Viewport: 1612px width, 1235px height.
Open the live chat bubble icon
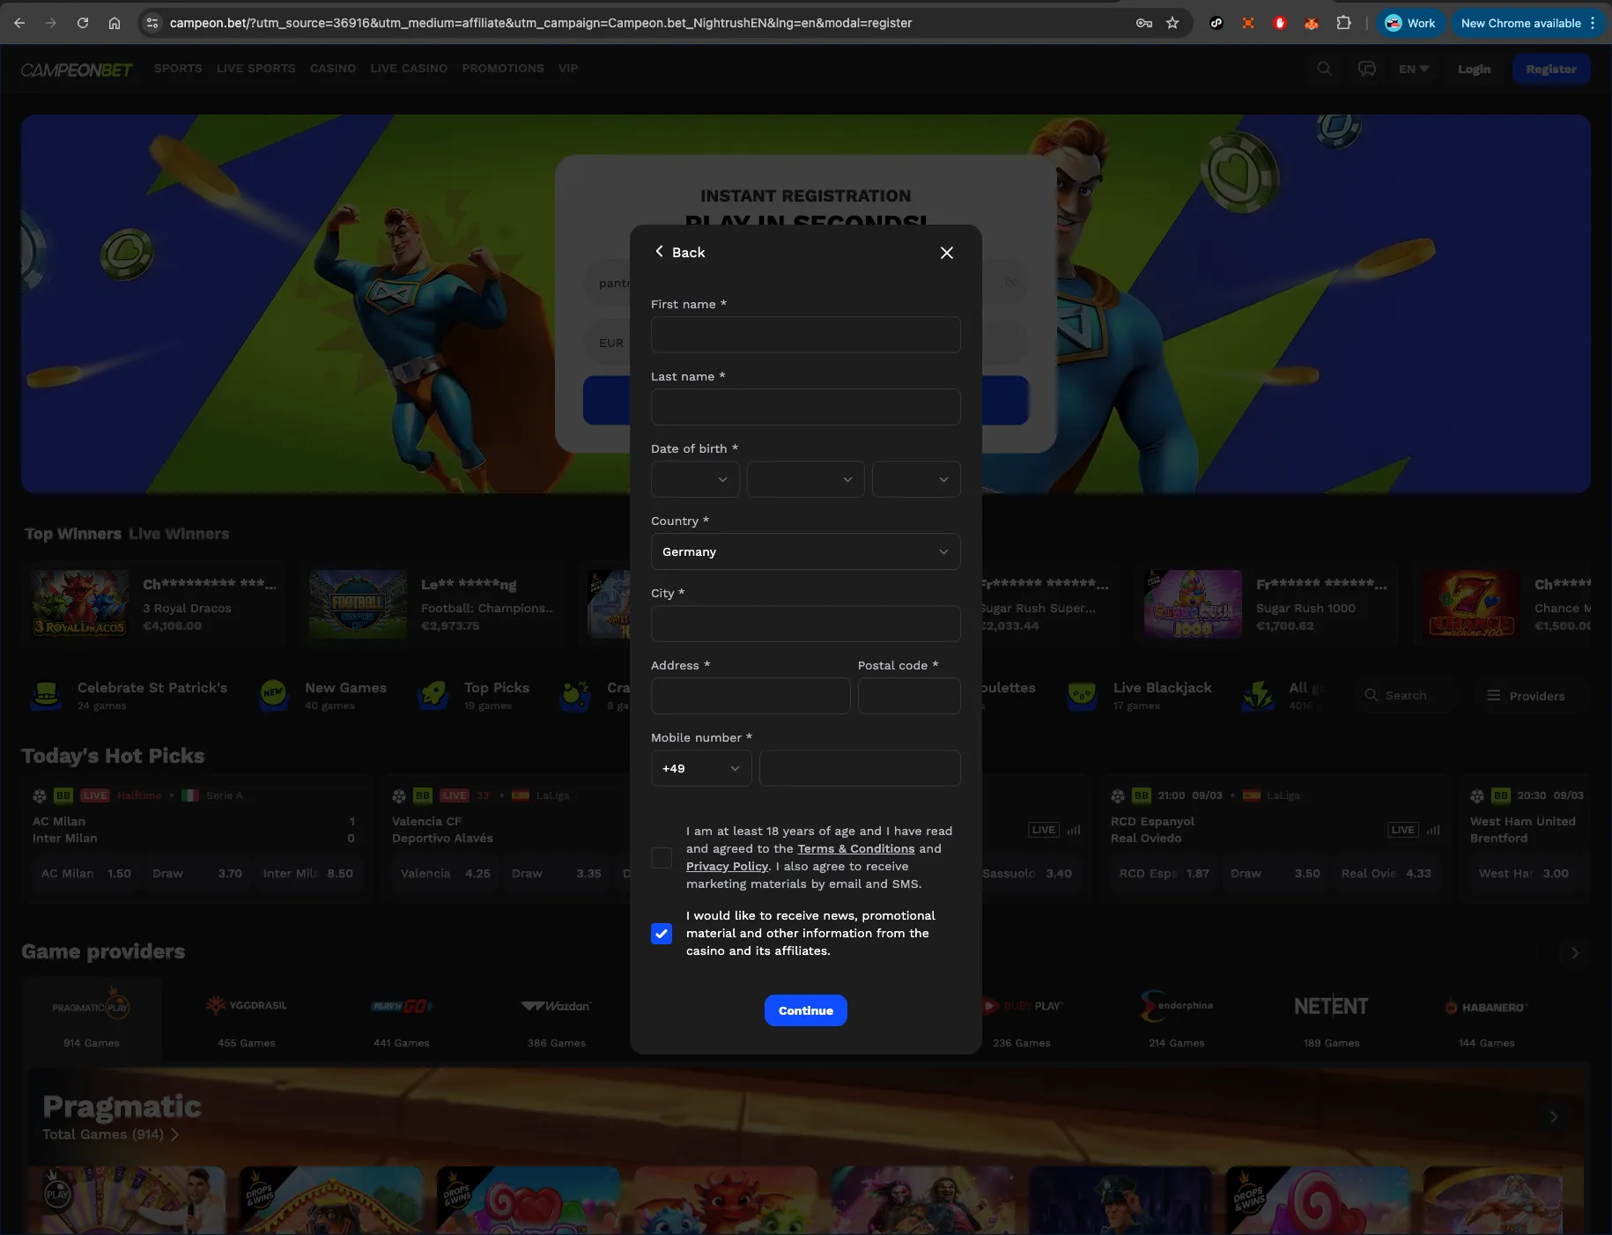(1367, 69)
